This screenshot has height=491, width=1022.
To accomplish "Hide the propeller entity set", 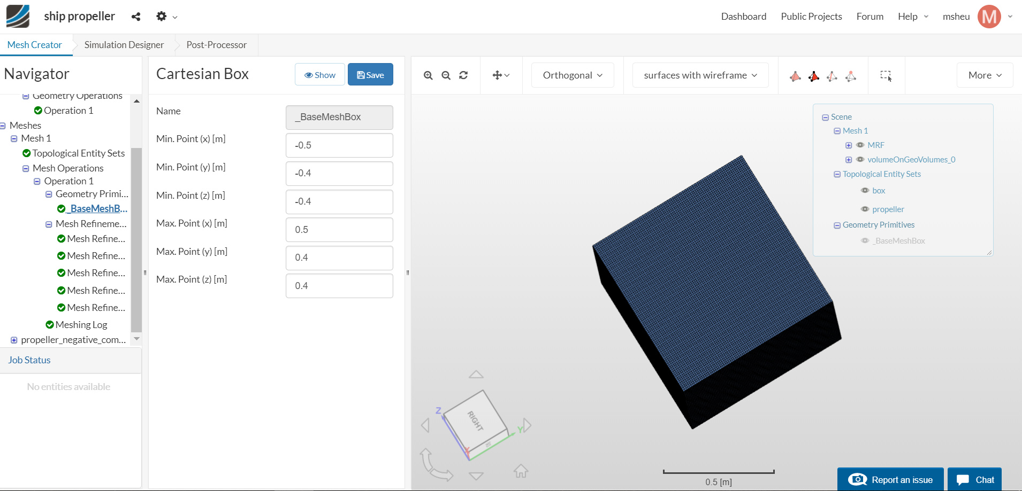I will point(865,209).
